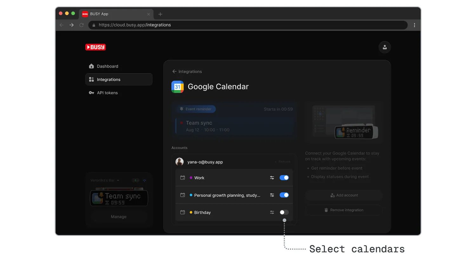This screenshot has width=476, height=262.
Task: Click the "Accounts" section label
Action: 179,148
